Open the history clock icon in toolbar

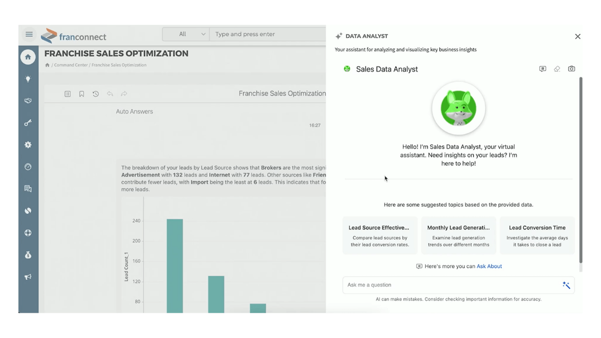pyautogui.click(x=96, y=94)
